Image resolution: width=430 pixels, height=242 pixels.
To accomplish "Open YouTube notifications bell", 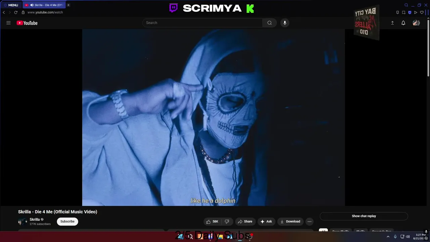I will click(403, 23).
